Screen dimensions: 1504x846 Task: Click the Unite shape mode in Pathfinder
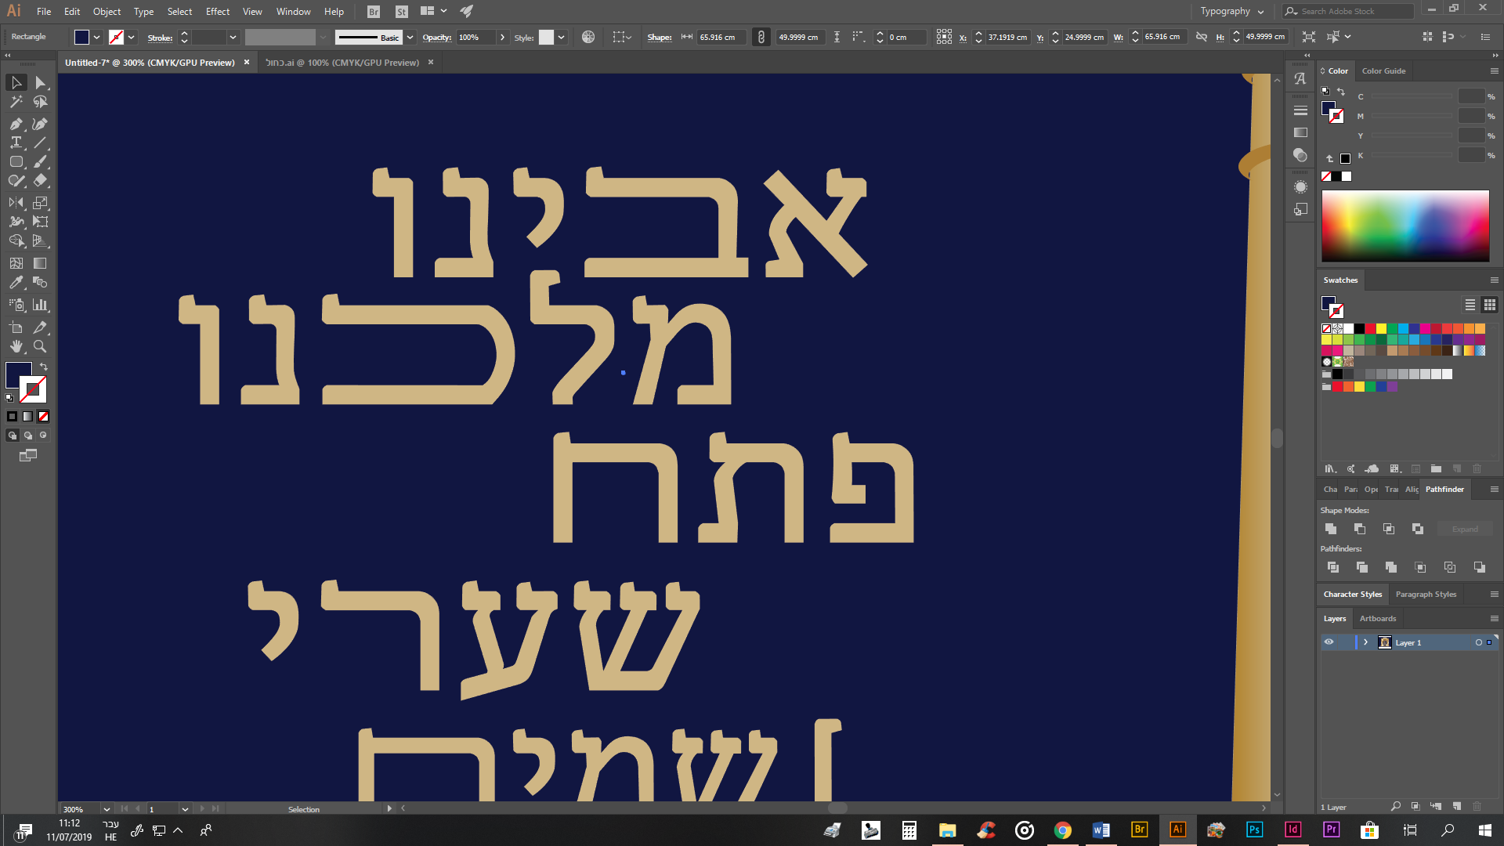click(x=1331, y=530)
